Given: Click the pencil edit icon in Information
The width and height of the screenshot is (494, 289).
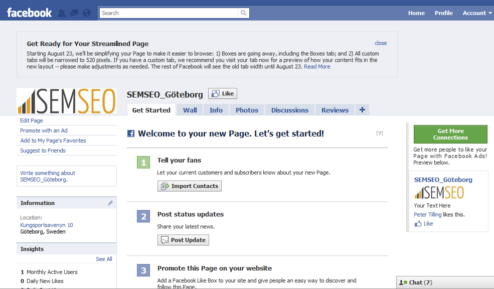Looking at the screenshot, I should (x=110, y=203).
